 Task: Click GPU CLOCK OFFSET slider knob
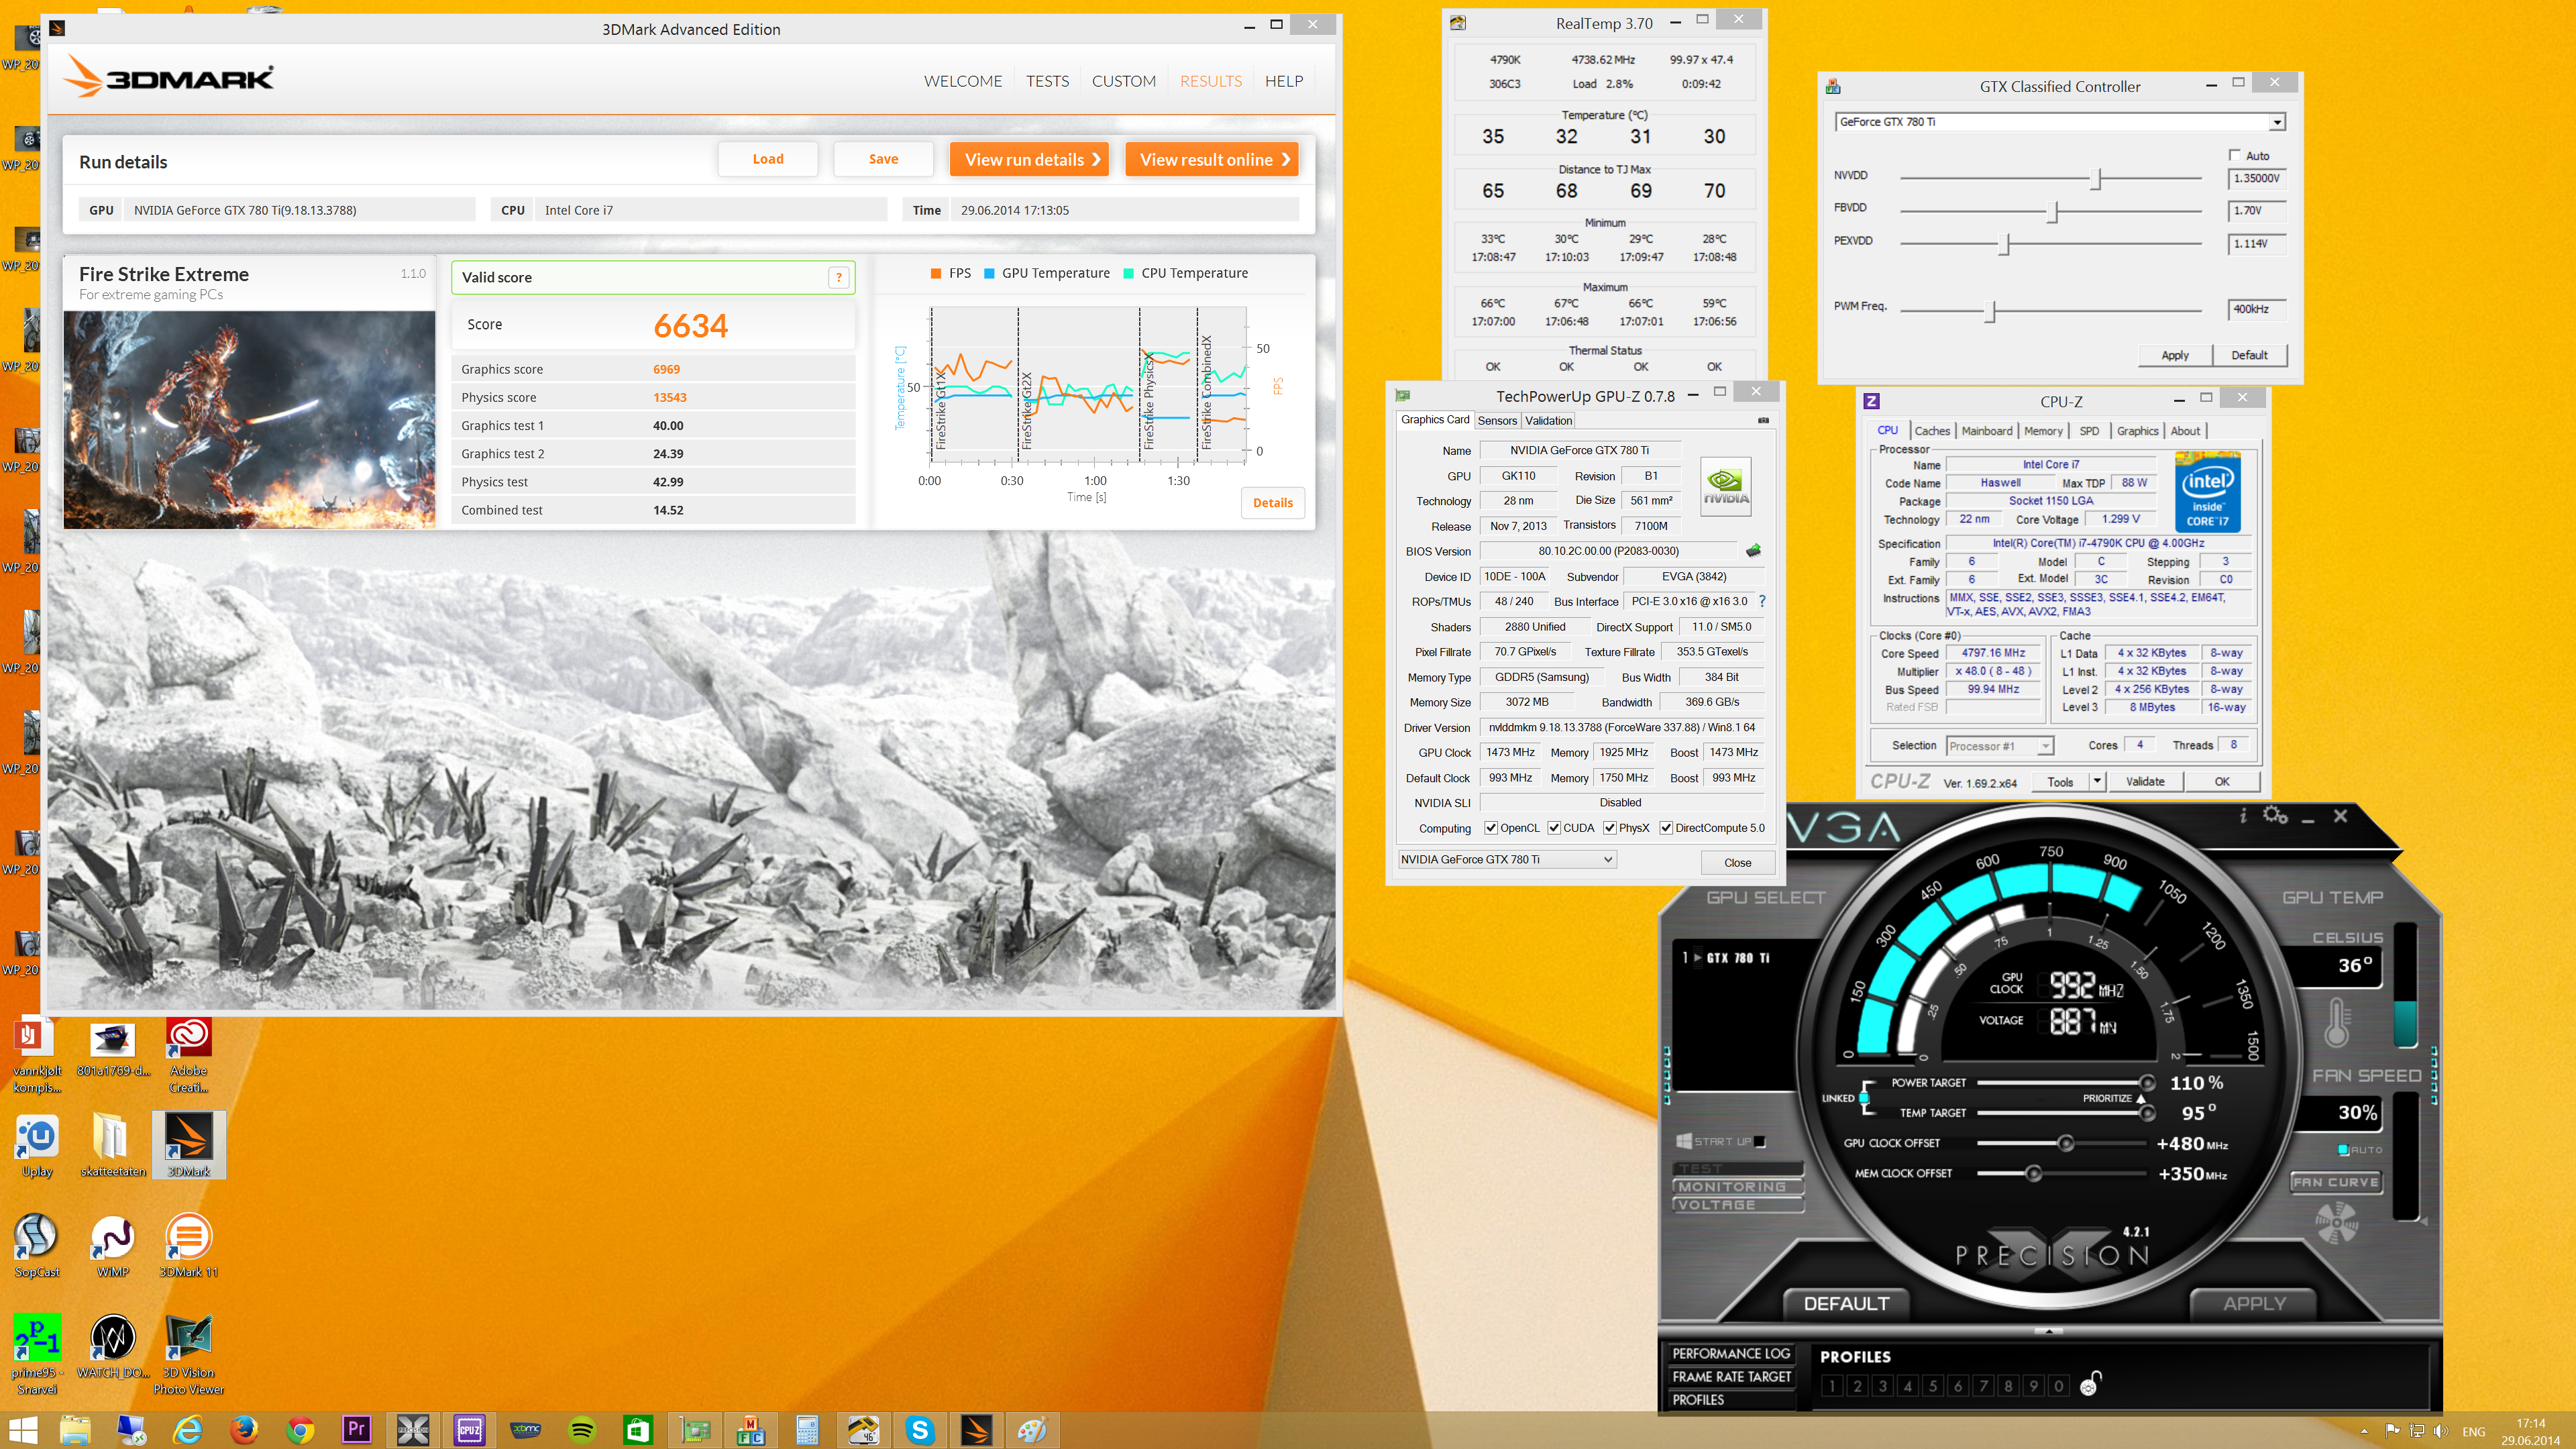tap(2065, 1143)
